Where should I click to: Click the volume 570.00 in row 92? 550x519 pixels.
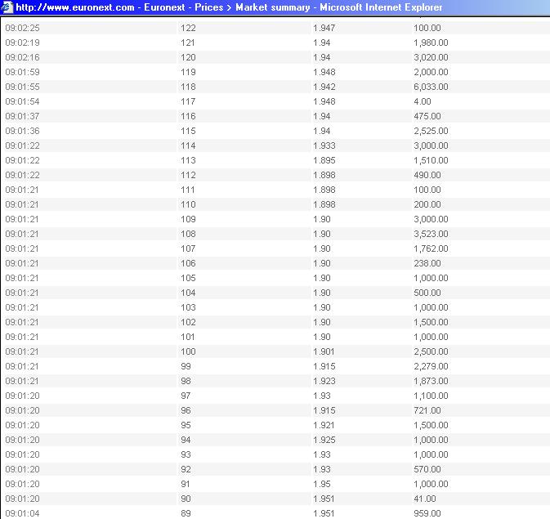(x=427, y=470)
